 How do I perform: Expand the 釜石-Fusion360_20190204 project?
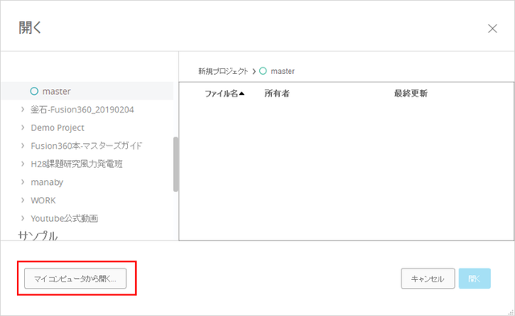(x=23, y=109)
